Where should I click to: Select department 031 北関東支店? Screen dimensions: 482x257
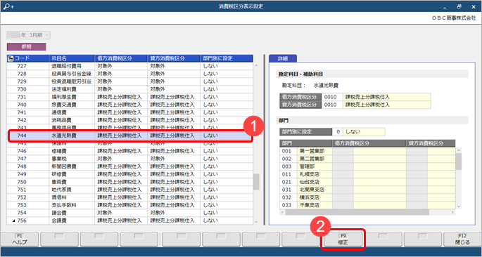click(x=367, y=190)
